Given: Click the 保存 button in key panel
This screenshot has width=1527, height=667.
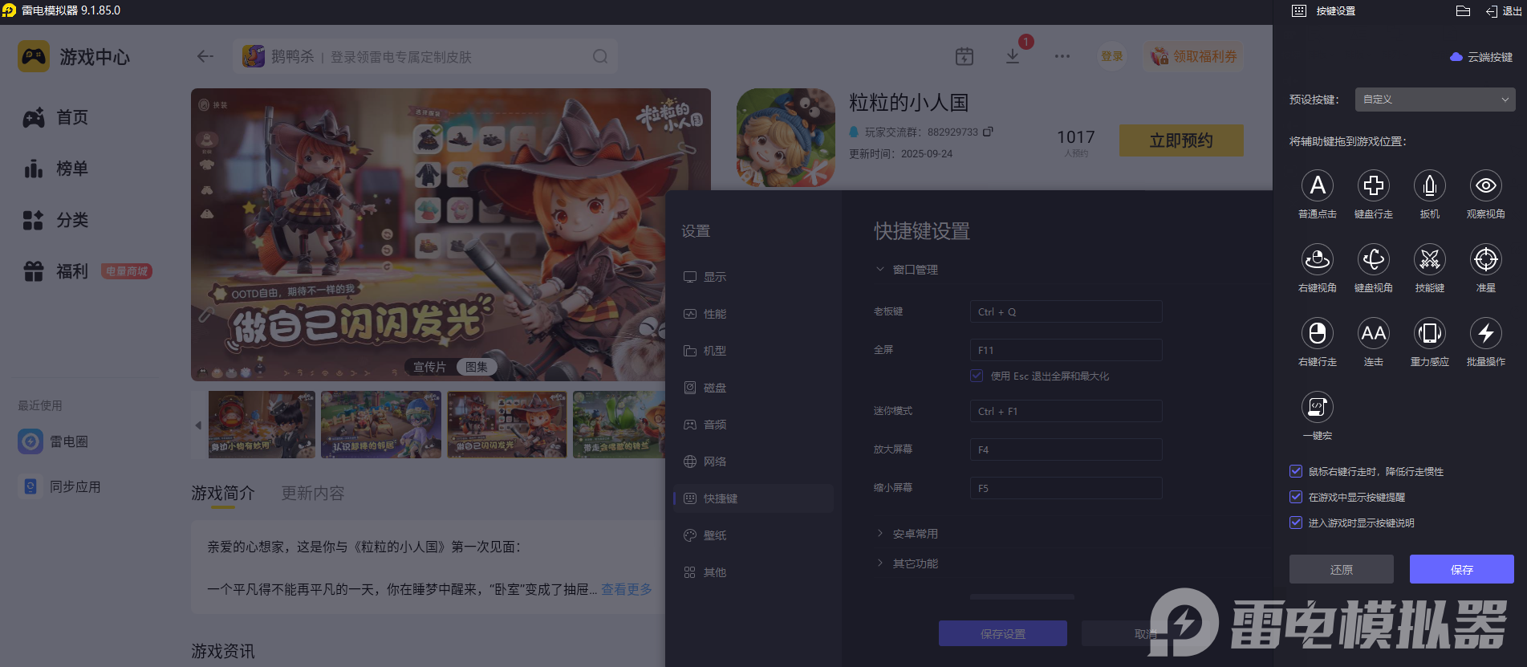Looking at the screenshot, I should [x=1462, y=569].
